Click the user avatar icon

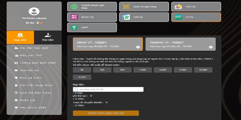(x=34, y=11)
